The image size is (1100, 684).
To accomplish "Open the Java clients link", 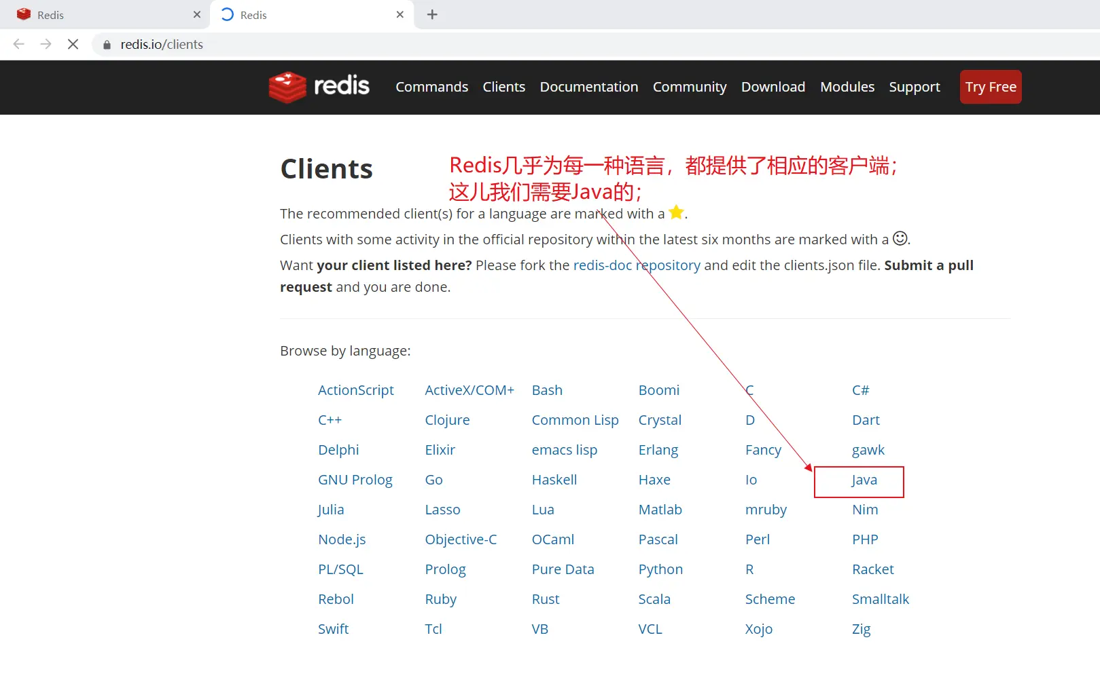I will point(864,480).
